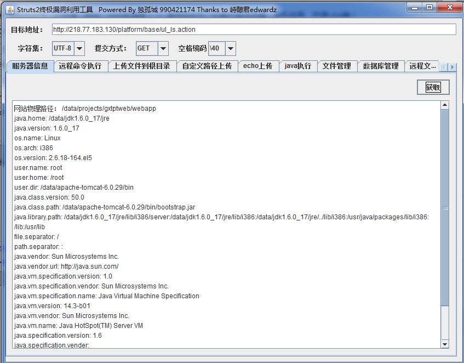
Task: Click the java.vm.vendor: Sun Microsystems Inc. line
Action: click(72, 316)
